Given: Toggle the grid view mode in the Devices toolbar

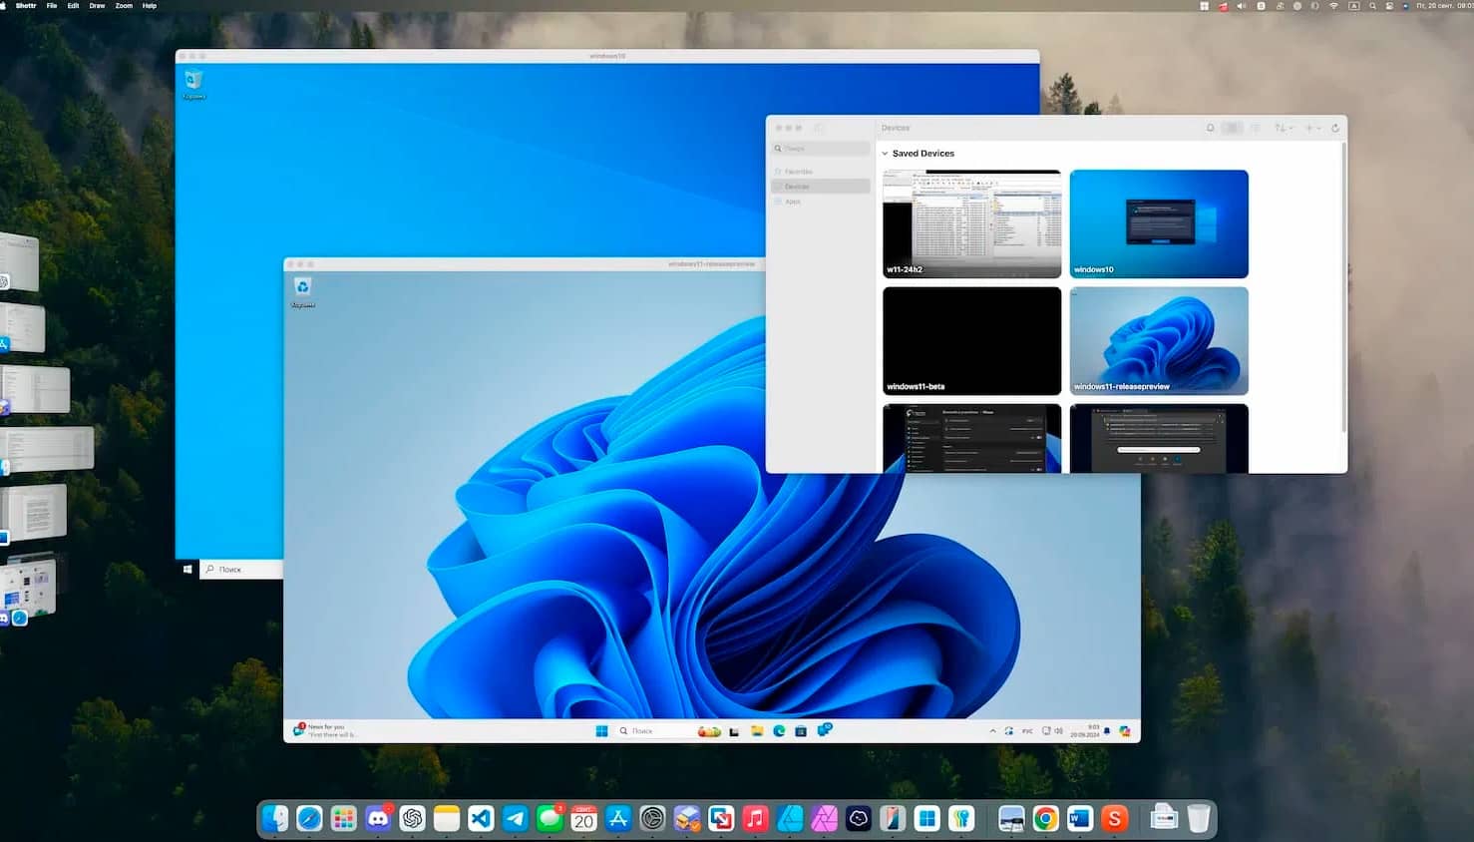Looking at the screenshot, I should pos(1232,128).
